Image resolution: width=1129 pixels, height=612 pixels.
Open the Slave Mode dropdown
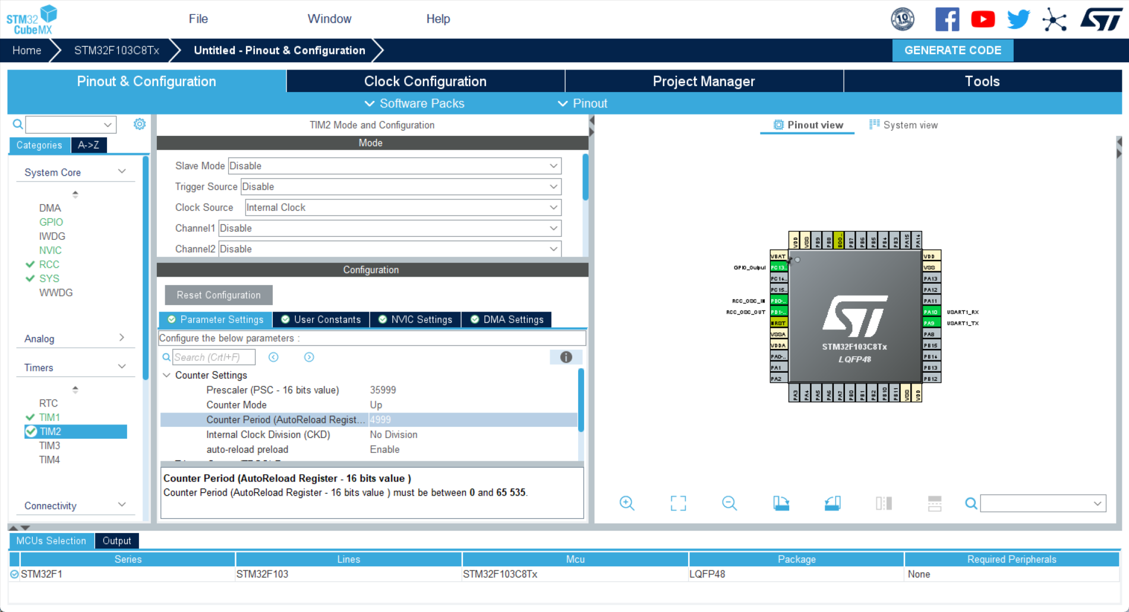coord(395,166)
